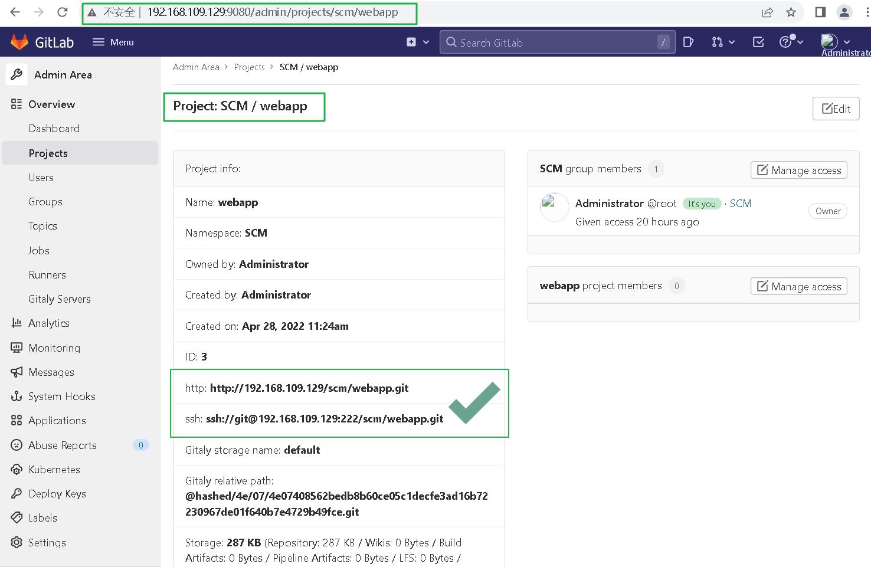Click Projects breadcrumb link
The image size is (871, 567).
click(249, 67)
